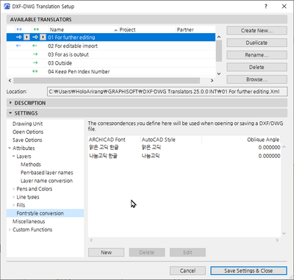
Task: Open the help question mark in title bar
Action: pos(266,7)
